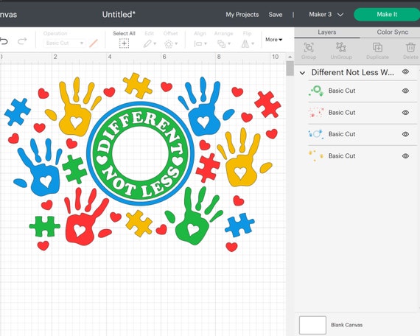This screenshot has width=420, height=336.
Task: Hide the Different Not Less group
Action: [405, 71]
